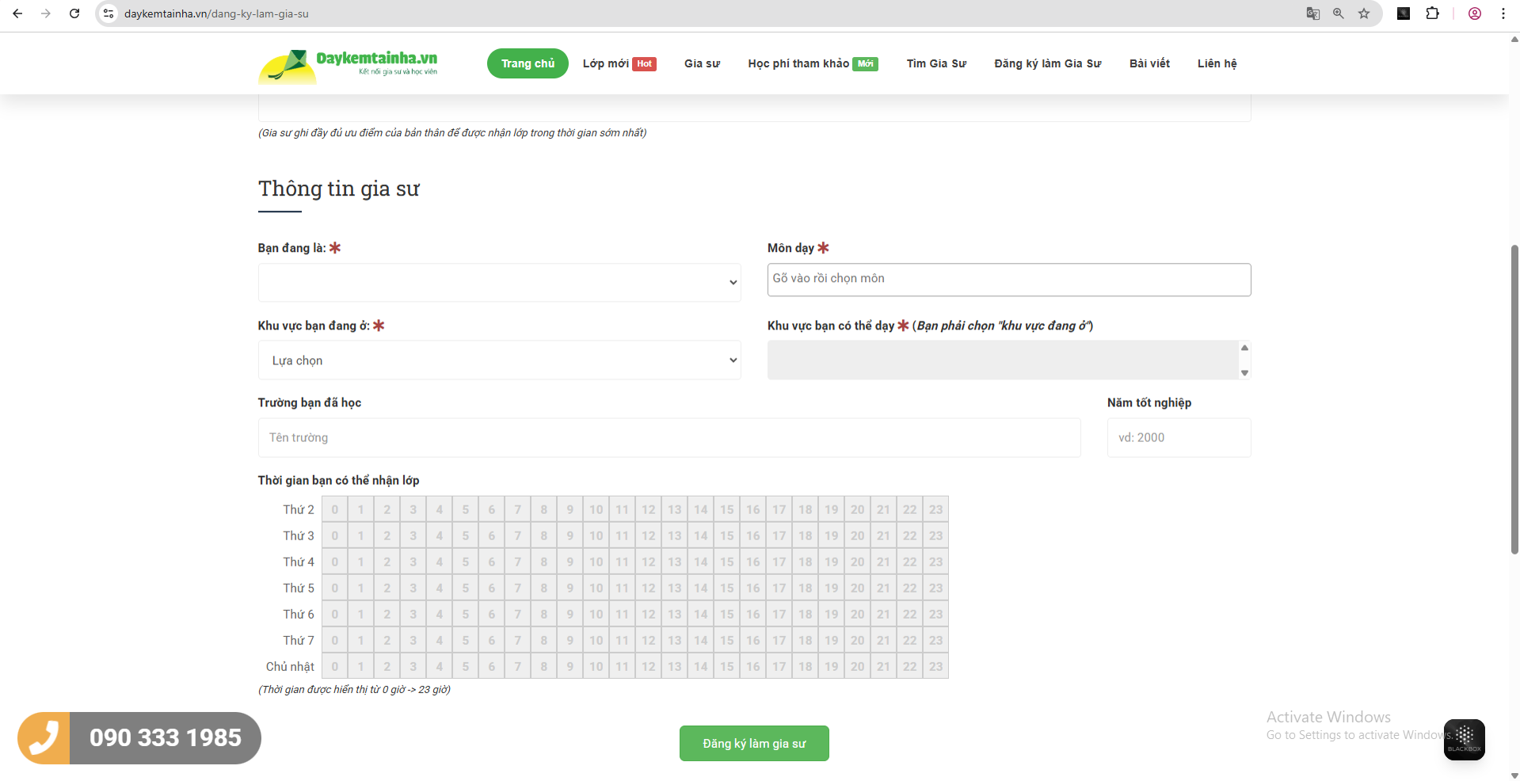The width and height of the screenshot is (1520, 781).
Task: Toggle hour 18 for Thứ 5
Action: (x=806, y=588)
